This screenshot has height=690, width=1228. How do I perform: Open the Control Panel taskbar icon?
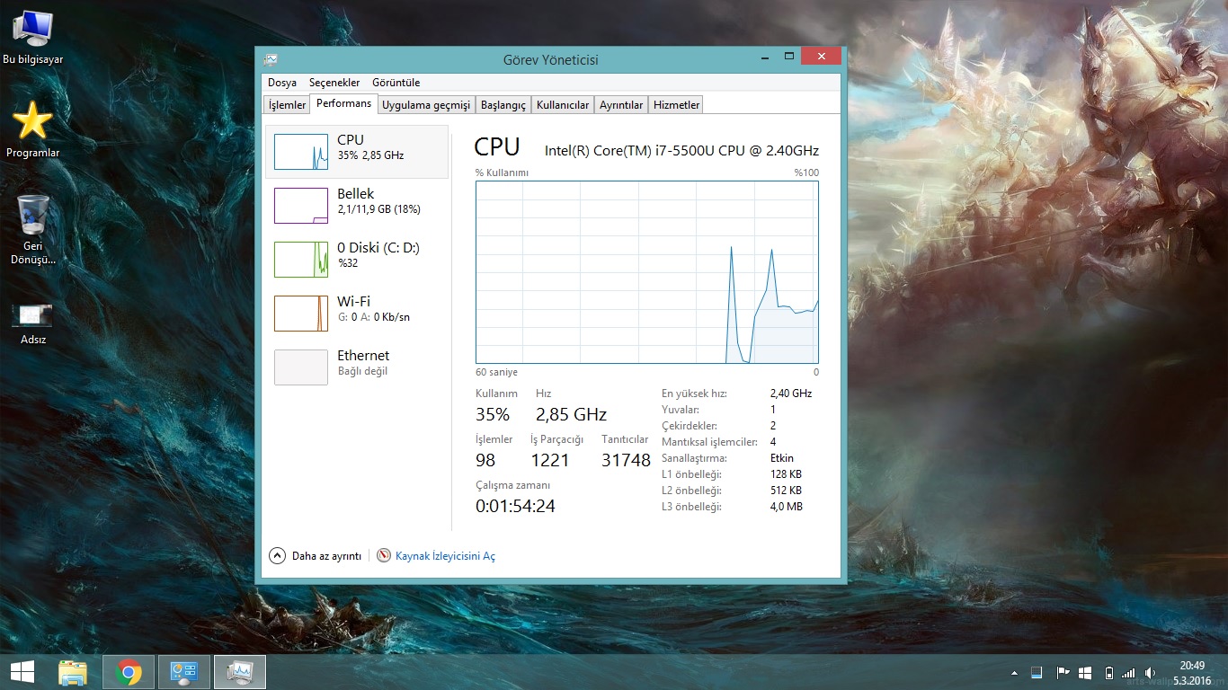click(x=184, y=672)
